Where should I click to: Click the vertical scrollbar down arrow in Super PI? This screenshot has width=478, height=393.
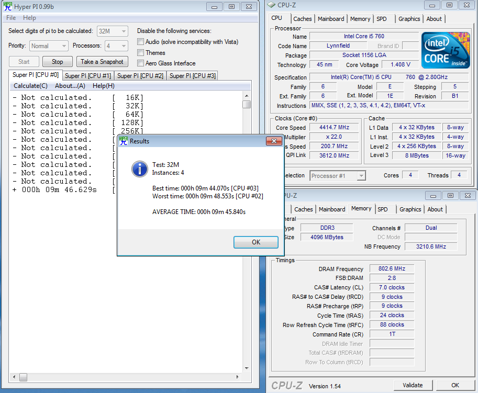[247, 368]
